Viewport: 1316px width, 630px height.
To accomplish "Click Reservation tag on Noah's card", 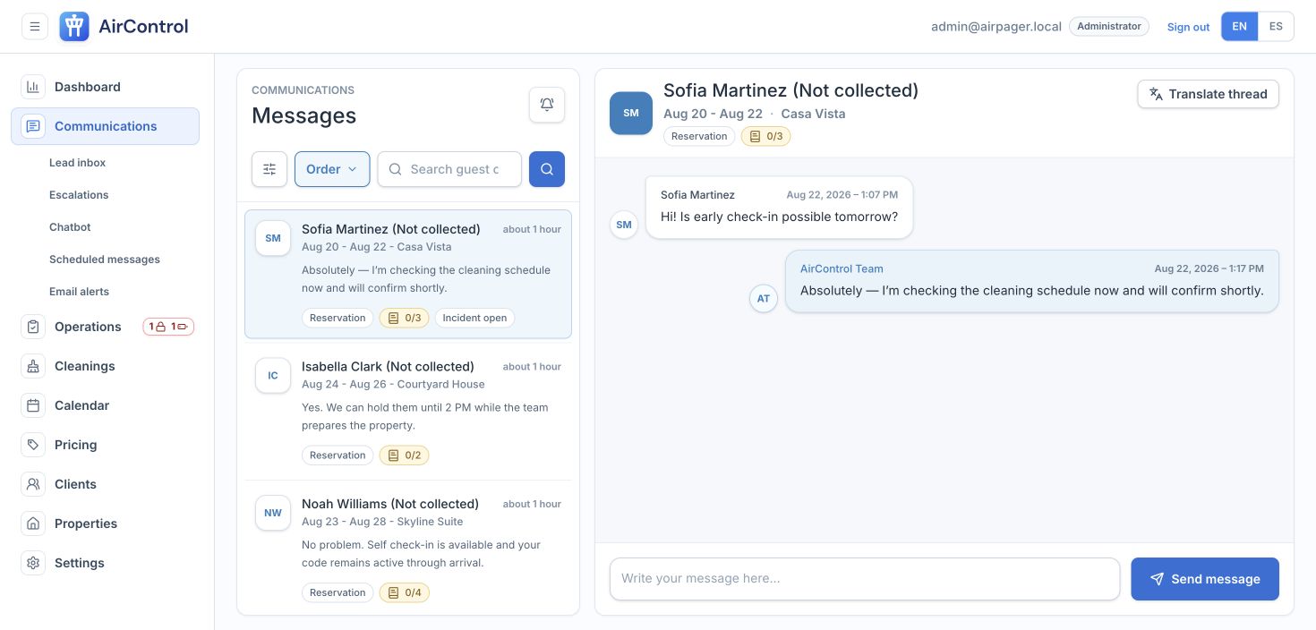I will [338, 592].
